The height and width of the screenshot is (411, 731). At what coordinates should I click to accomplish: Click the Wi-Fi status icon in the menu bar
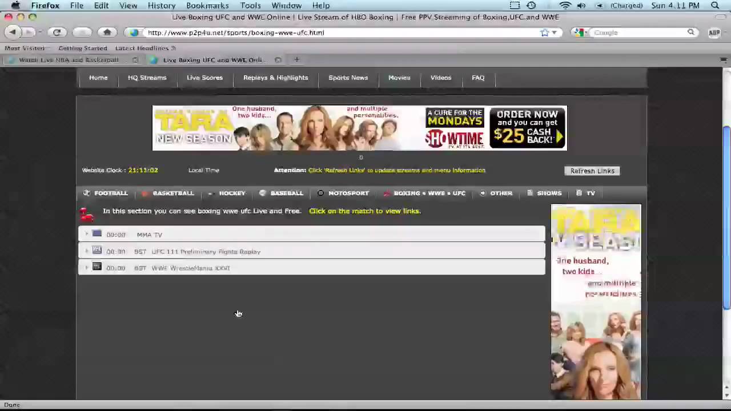click(x=565, y=6)
